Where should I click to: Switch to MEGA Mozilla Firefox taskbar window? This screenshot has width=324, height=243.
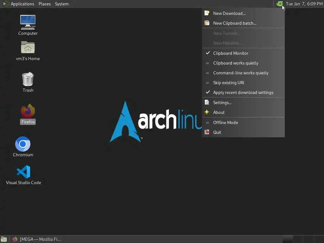point(37,239)
